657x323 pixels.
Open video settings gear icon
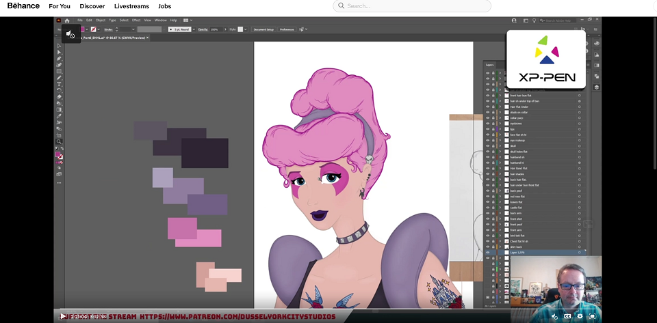point(581,316)
